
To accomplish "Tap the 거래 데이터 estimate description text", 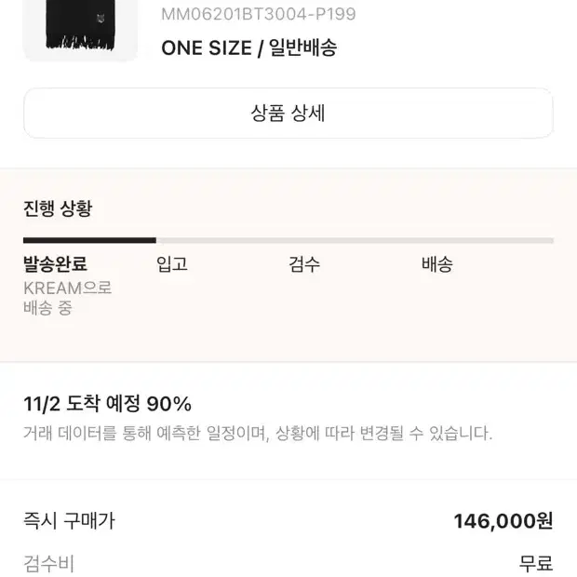I will [x=258, y=433].
